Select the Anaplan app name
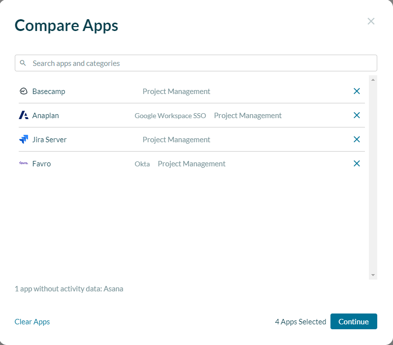The height and width of the screenshot is (345, 393). pos(46,116)
